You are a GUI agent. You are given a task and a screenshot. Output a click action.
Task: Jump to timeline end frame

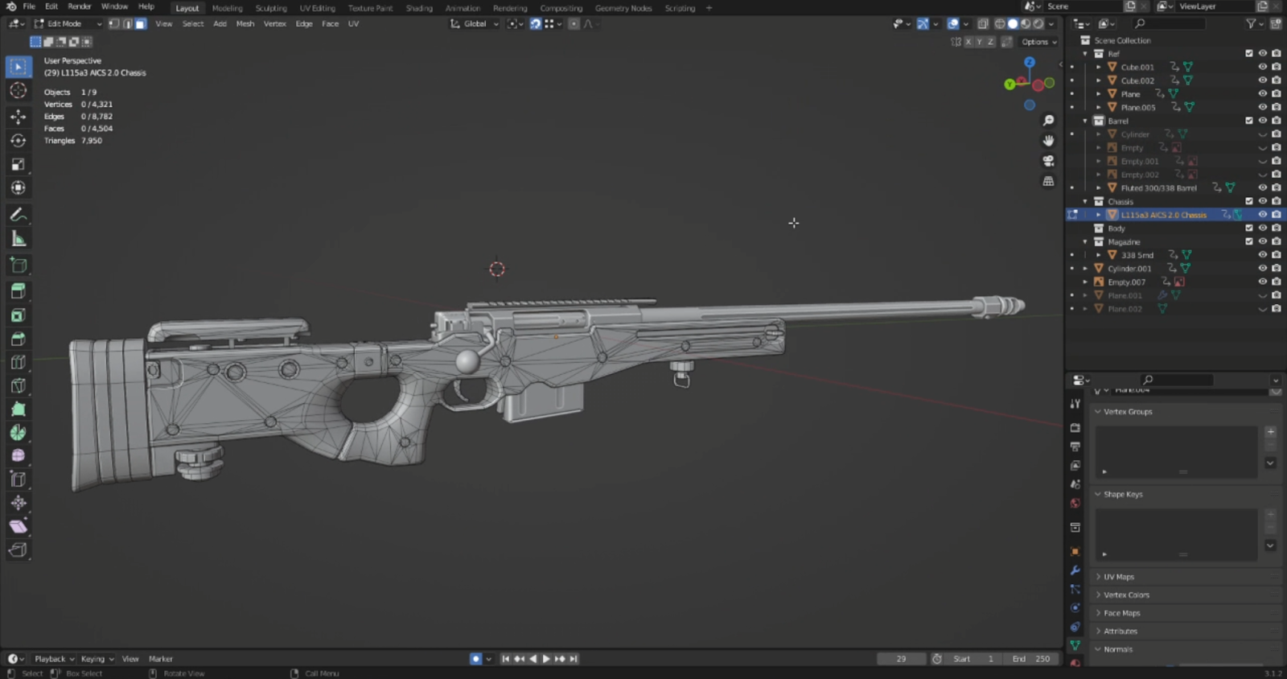click(x=574, y=659)
